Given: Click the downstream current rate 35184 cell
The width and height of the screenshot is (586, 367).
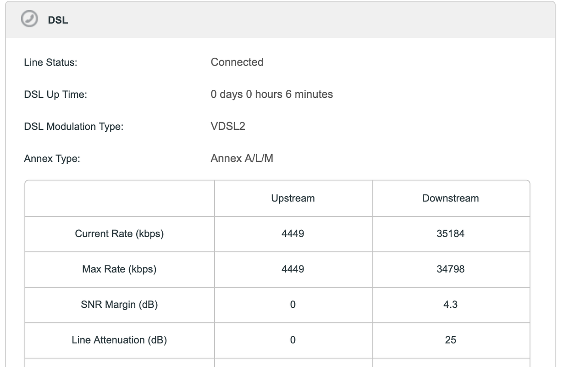Looking at the screenshot, I should [x=451, y=234].
